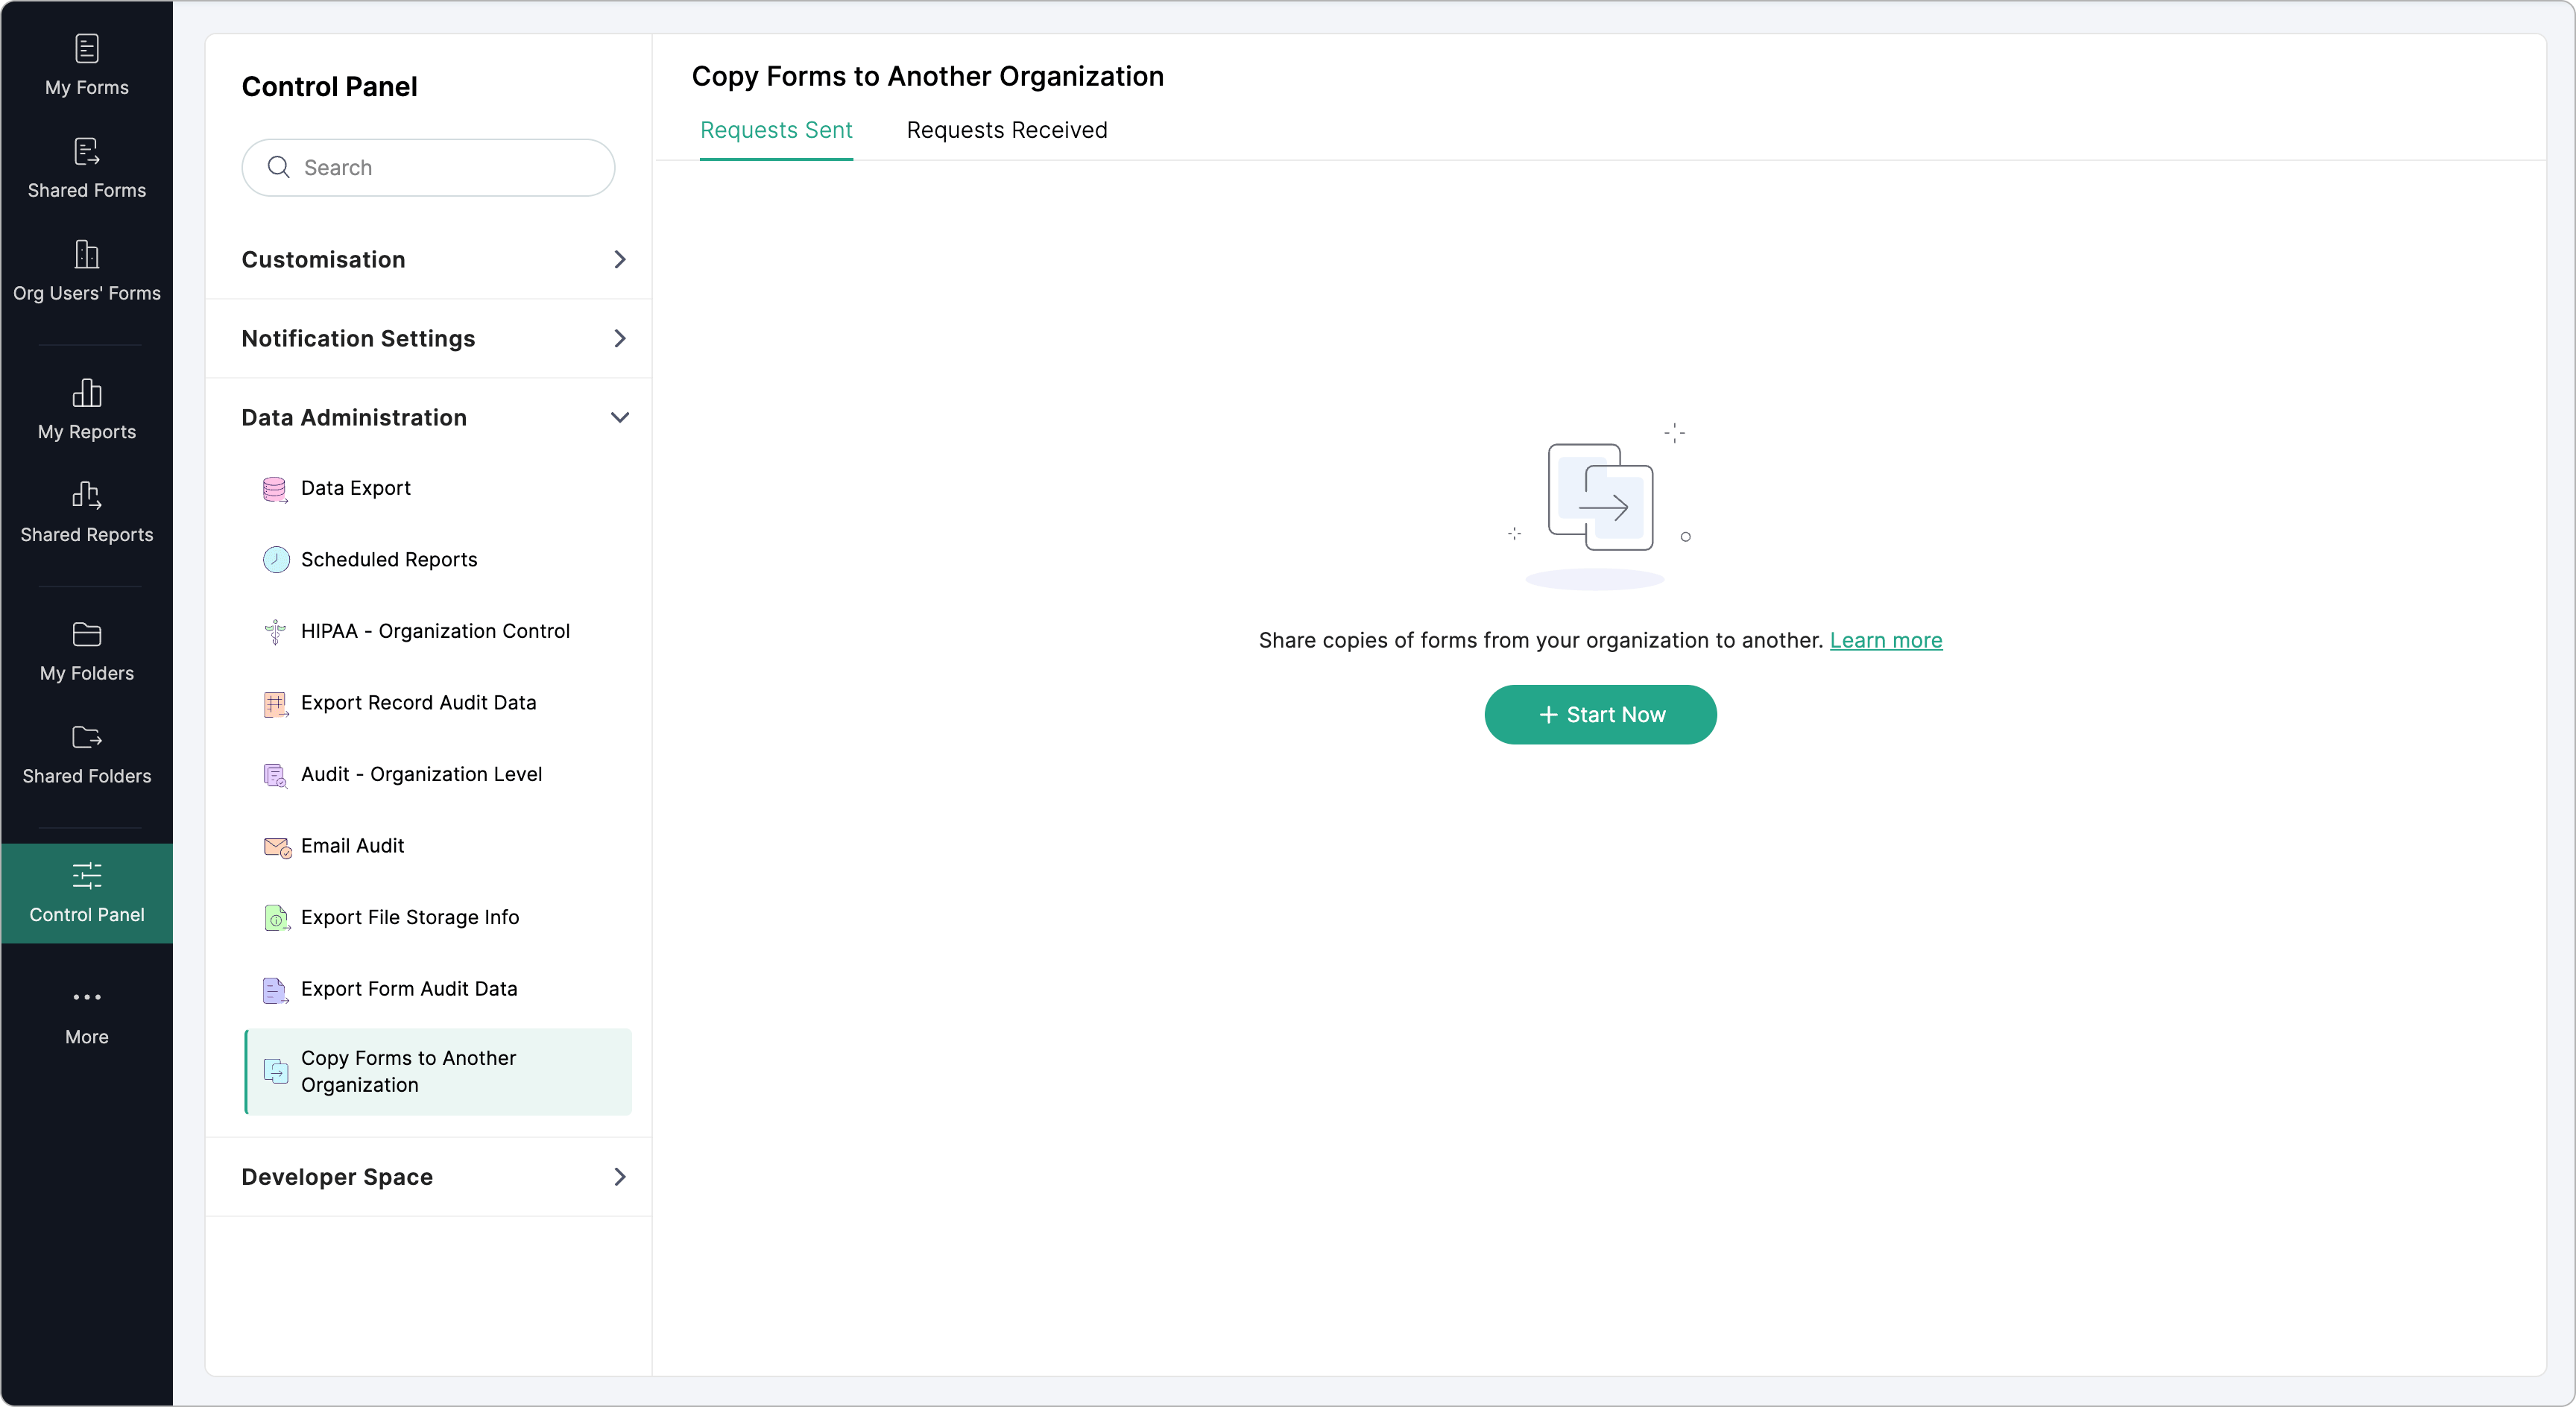Open Org Users' Forms

pos(87,271)
